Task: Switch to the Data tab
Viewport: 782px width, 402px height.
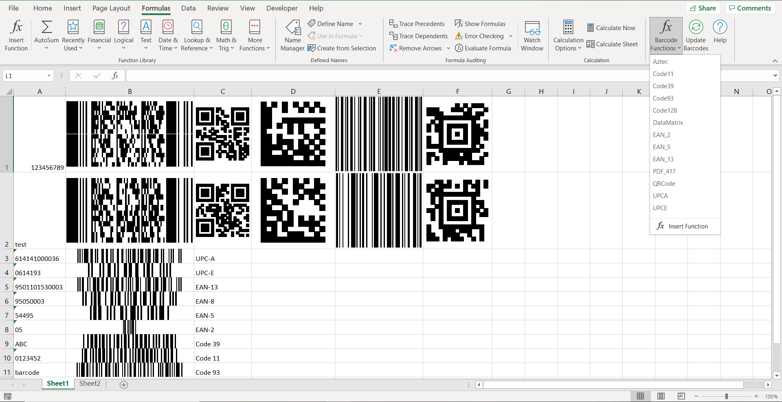Action: coord(188,8)
